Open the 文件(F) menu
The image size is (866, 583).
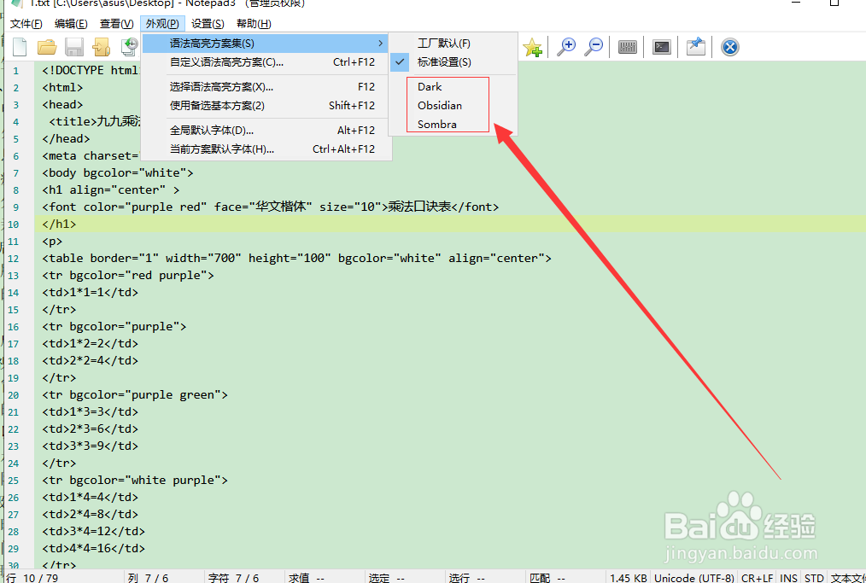point(26,24)
